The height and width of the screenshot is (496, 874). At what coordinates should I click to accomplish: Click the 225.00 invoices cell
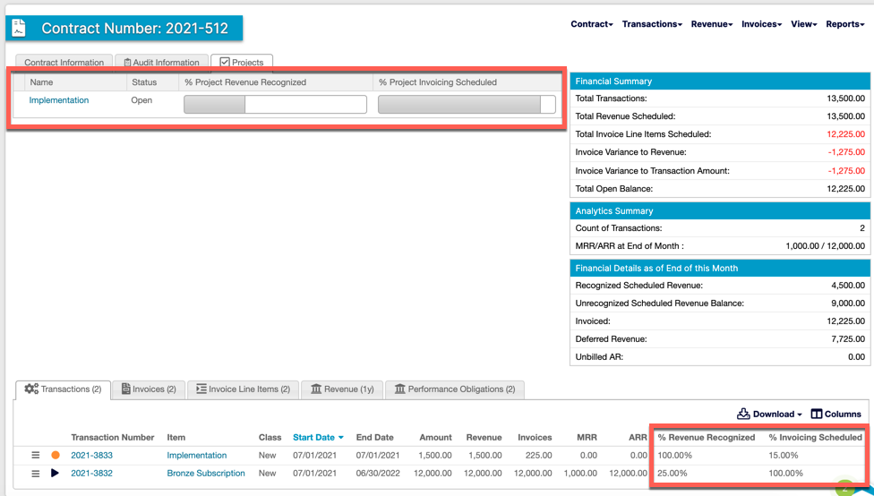click(538, 456)
